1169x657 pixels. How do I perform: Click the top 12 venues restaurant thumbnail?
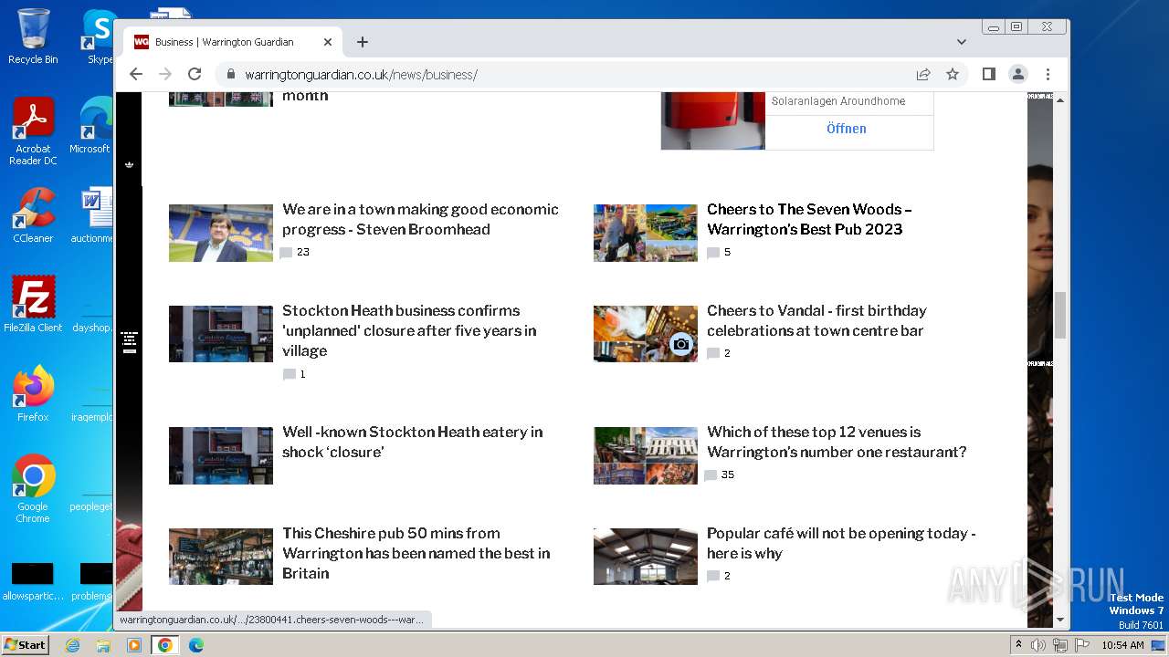(646, 455)
